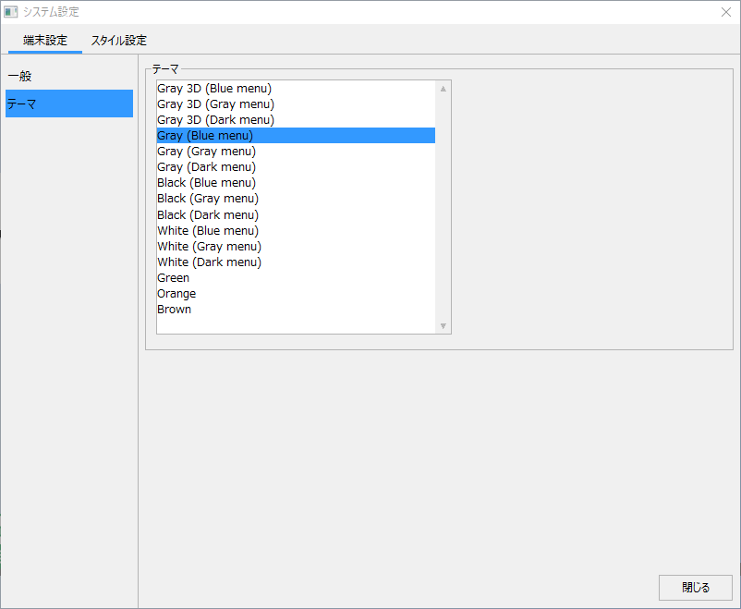The height and width of the screenshot is (609, 741).
Task: Choose the Gray 3D (Blue menu) theme
Action: pyautogui.click(x=214, y=89)
